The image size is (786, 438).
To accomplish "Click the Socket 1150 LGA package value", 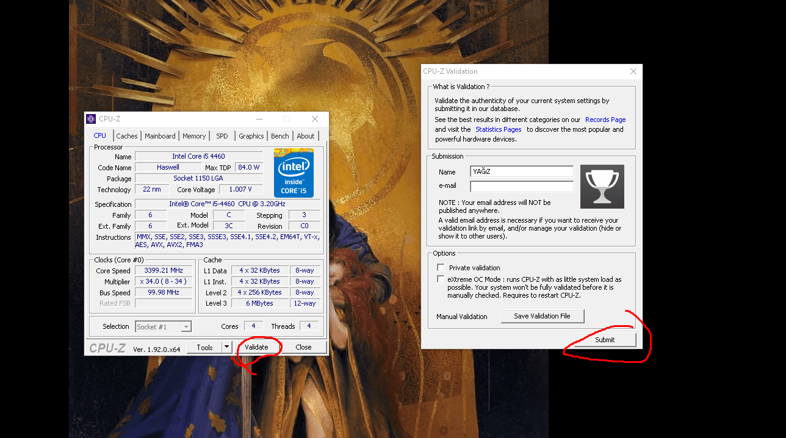I will coord(198,178).
